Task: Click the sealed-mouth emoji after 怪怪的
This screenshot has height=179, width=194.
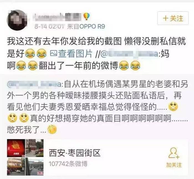Action: [173, 107]
